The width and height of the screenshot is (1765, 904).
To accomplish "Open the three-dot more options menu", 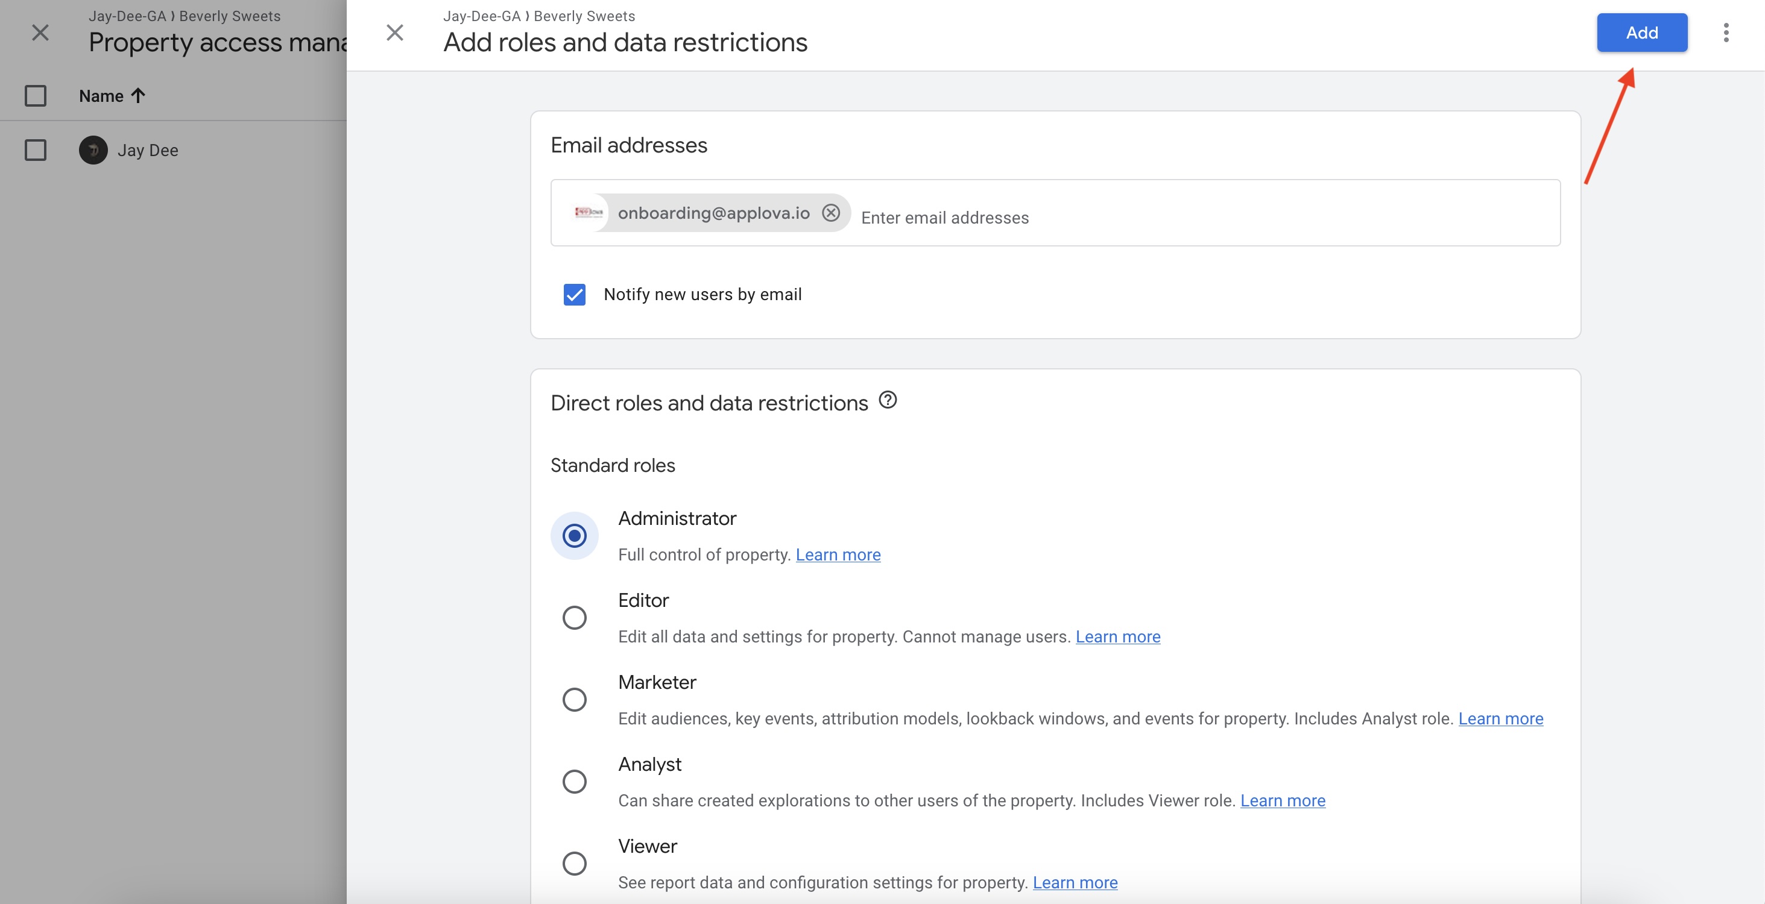I will coord(1725,32).
